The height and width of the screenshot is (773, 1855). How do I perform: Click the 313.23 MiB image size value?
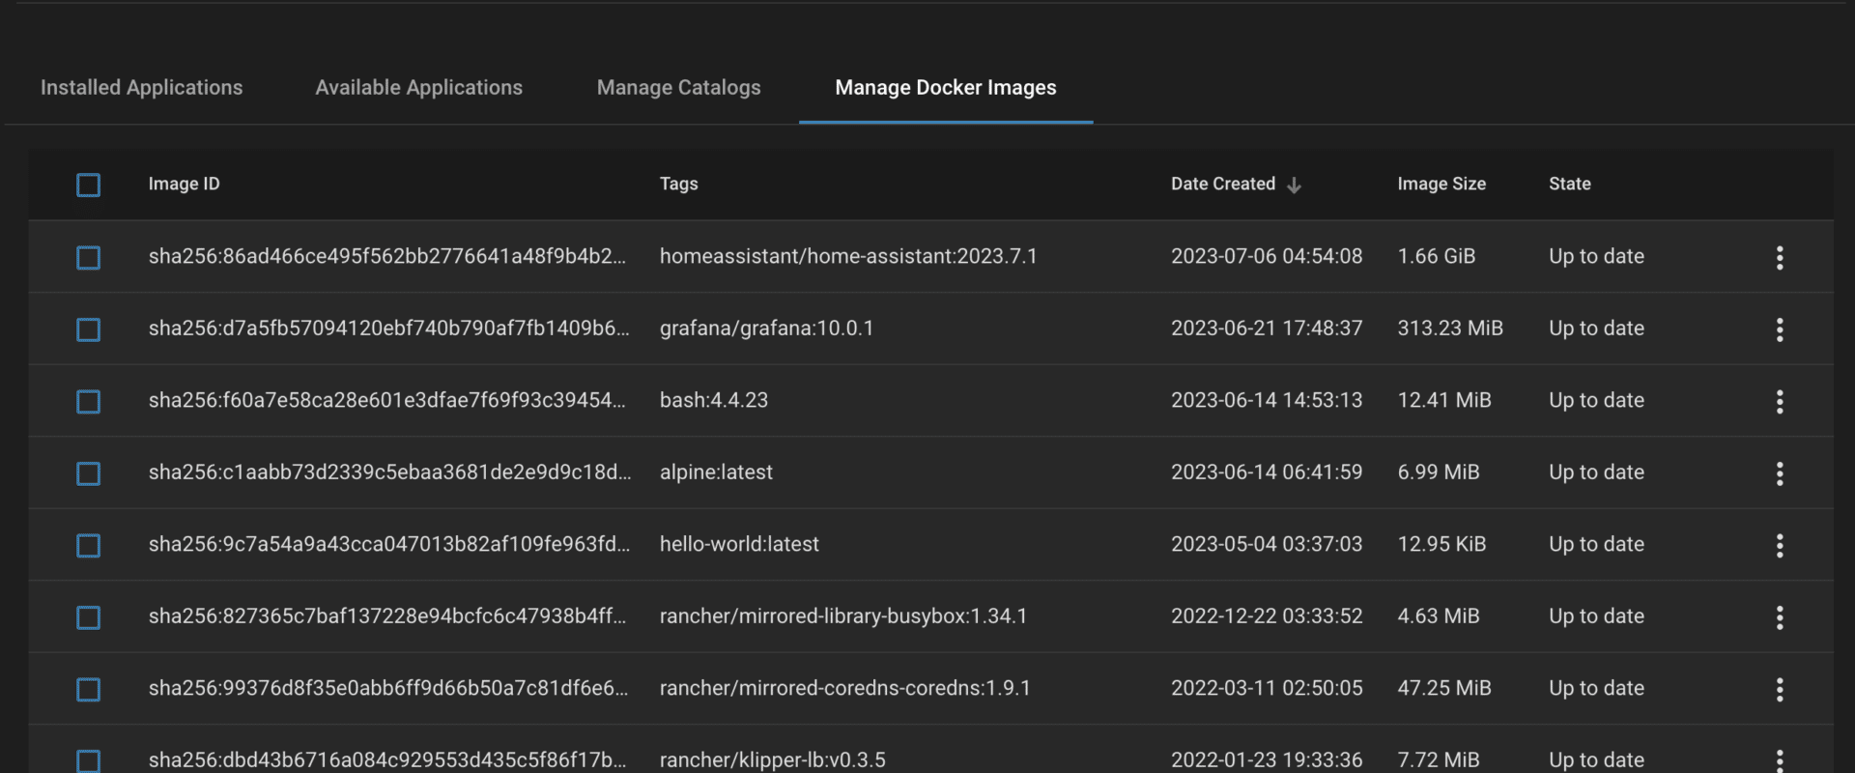click(1450, 328)
